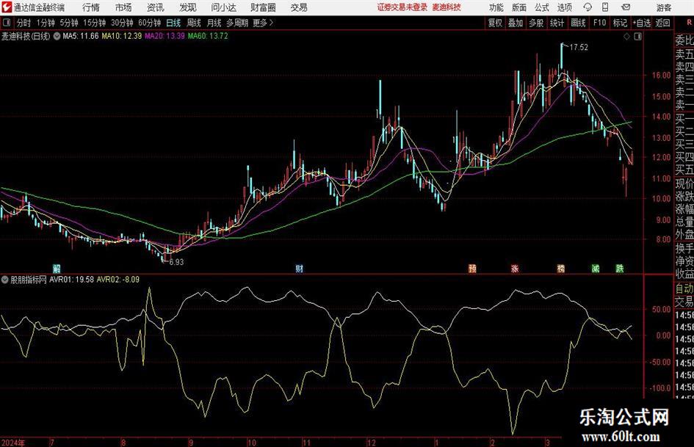Open the 多周期 multi-period view
The width and height of the screenshot is (694, 447).
pos(237,23)
